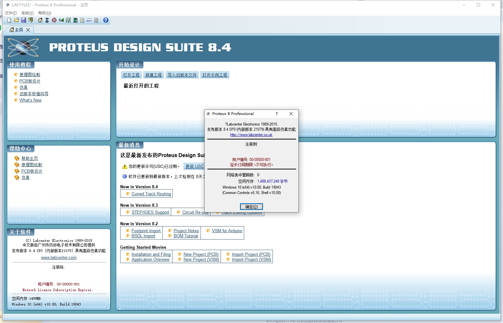503x323 pixels.
Task: Open 3D Visualizer toolbar icon
Action: pyautogui.click(x=61, y=20)
